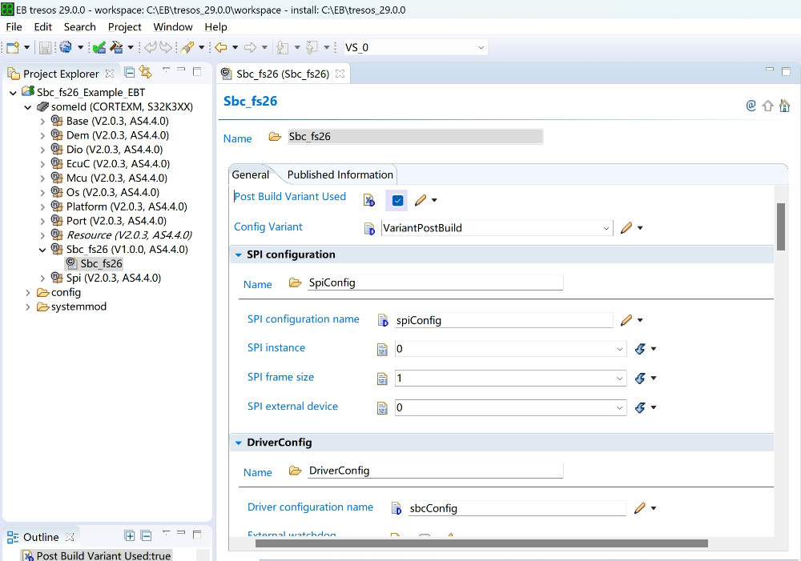
Task: Open the Project menu
Action: [x=124, y=26]
